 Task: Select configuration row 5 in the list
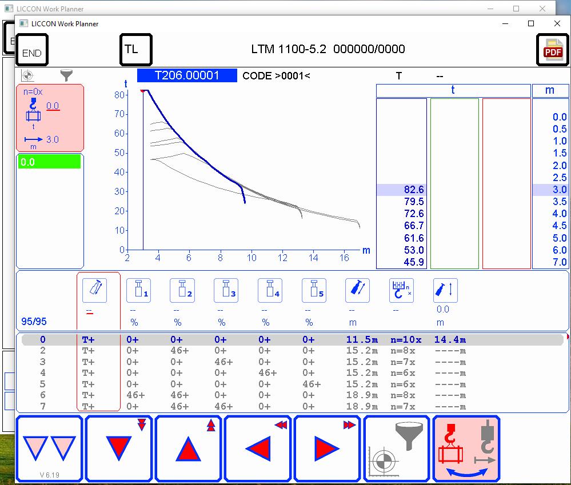point(293,384)
